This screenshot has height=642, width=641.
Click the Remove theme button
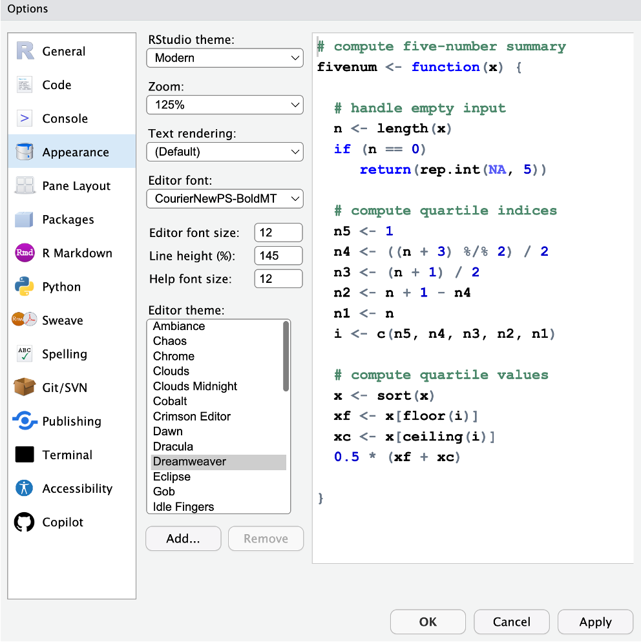(266, 539)
